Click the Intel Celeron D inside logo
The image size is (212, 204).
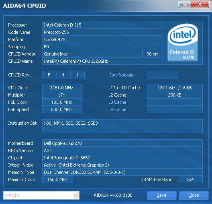point(183,43)
